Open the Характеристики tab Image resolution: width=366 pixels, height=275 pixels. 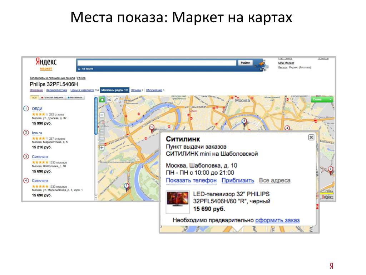pos(56,90)
